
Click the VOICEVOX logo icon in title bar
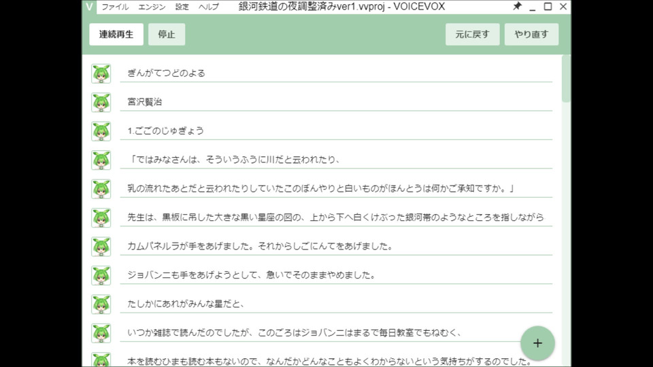click(89, 7)
